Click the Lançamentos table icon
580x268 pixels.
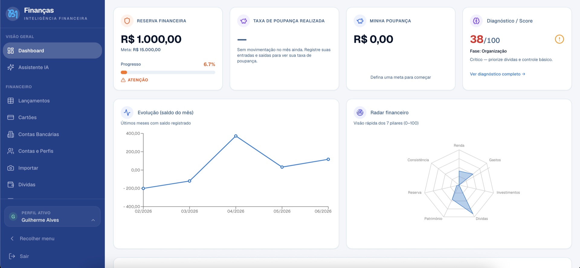pos(11,101)
